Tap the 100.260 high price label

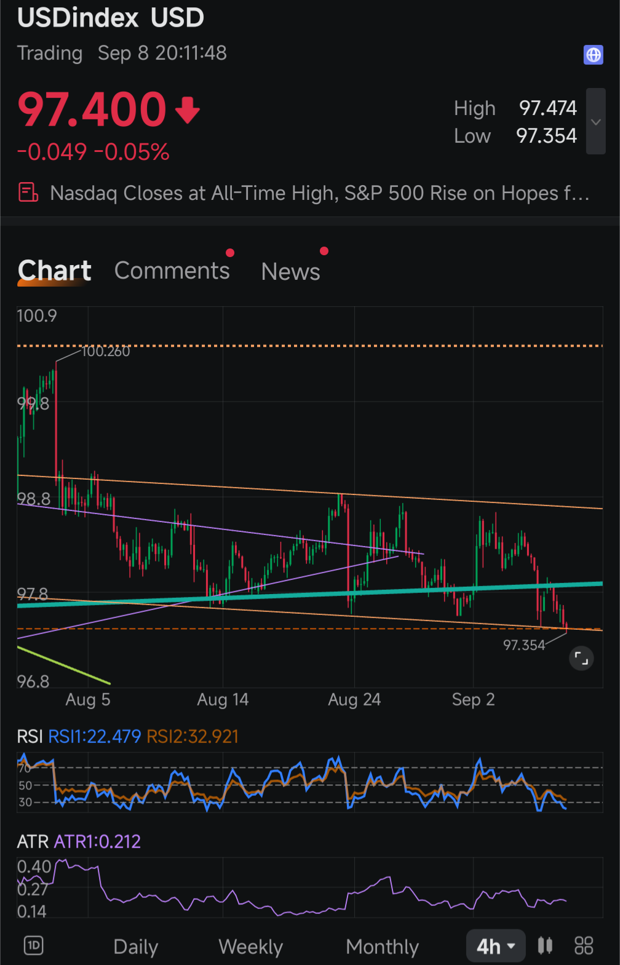coord(106,351)
